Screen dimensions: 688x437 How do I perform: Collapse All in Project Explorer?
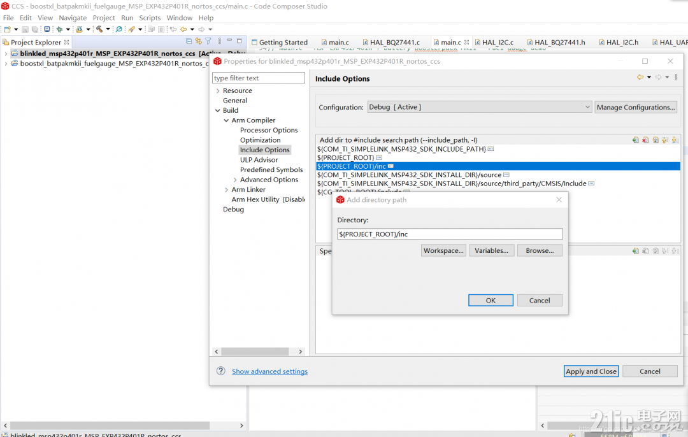[189, 41]
